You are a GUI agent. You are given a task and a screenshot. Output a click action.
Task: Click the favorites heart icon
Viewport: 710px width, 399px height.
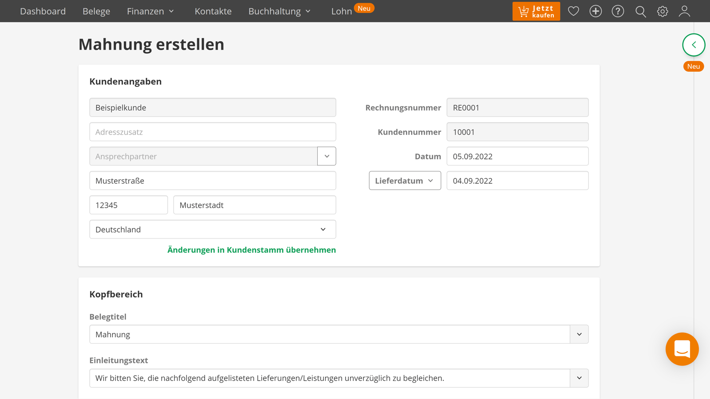pos(573,11)
